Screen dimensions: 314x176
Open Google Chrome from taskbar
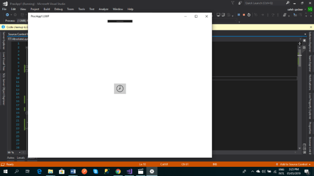[x=118, y=171]
